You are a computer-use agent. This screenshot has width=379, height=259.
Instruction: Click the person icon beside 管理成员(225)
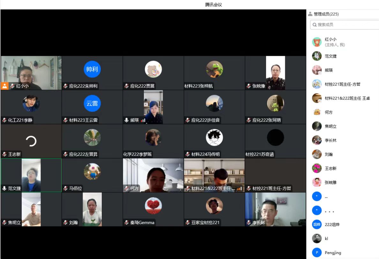[x=310, y=14]
